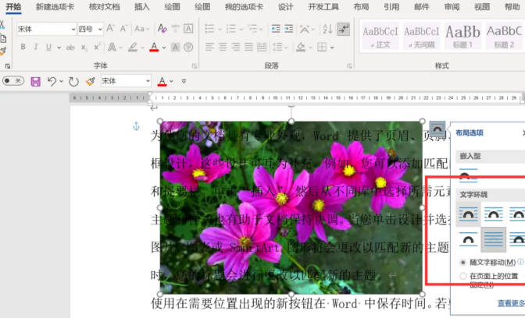The height and width of the screenshot is (318, 525).
Task: Decrease the font size with the shrink font icon
Action: [123, 29]
